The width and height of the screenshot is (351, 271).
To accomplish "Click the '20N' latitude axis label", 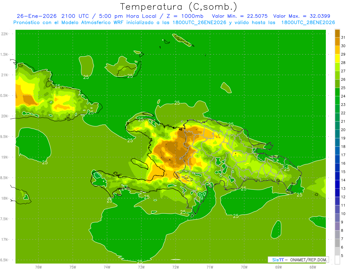I will point(4,116).
